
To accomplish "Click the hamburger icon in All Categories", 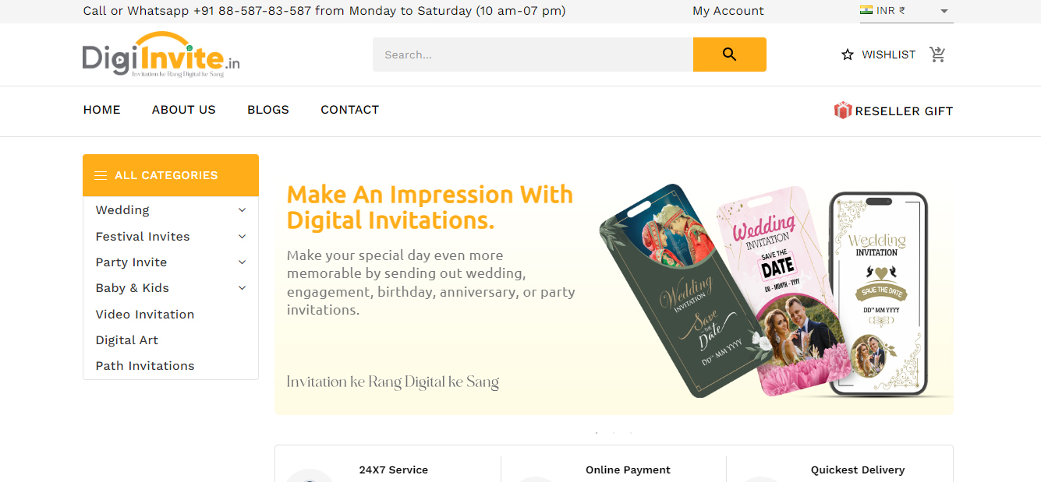I will [x=101, y=175].
